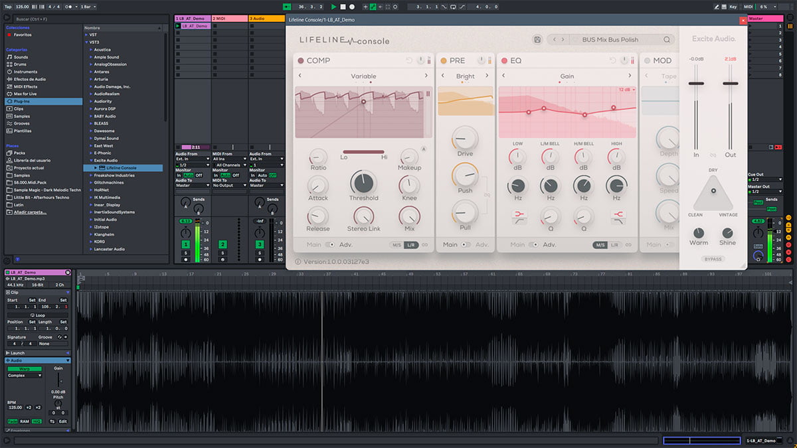Open the Efectos de Audio category
The width and height of the screenshot is (797, 448).
click(29, 79)
